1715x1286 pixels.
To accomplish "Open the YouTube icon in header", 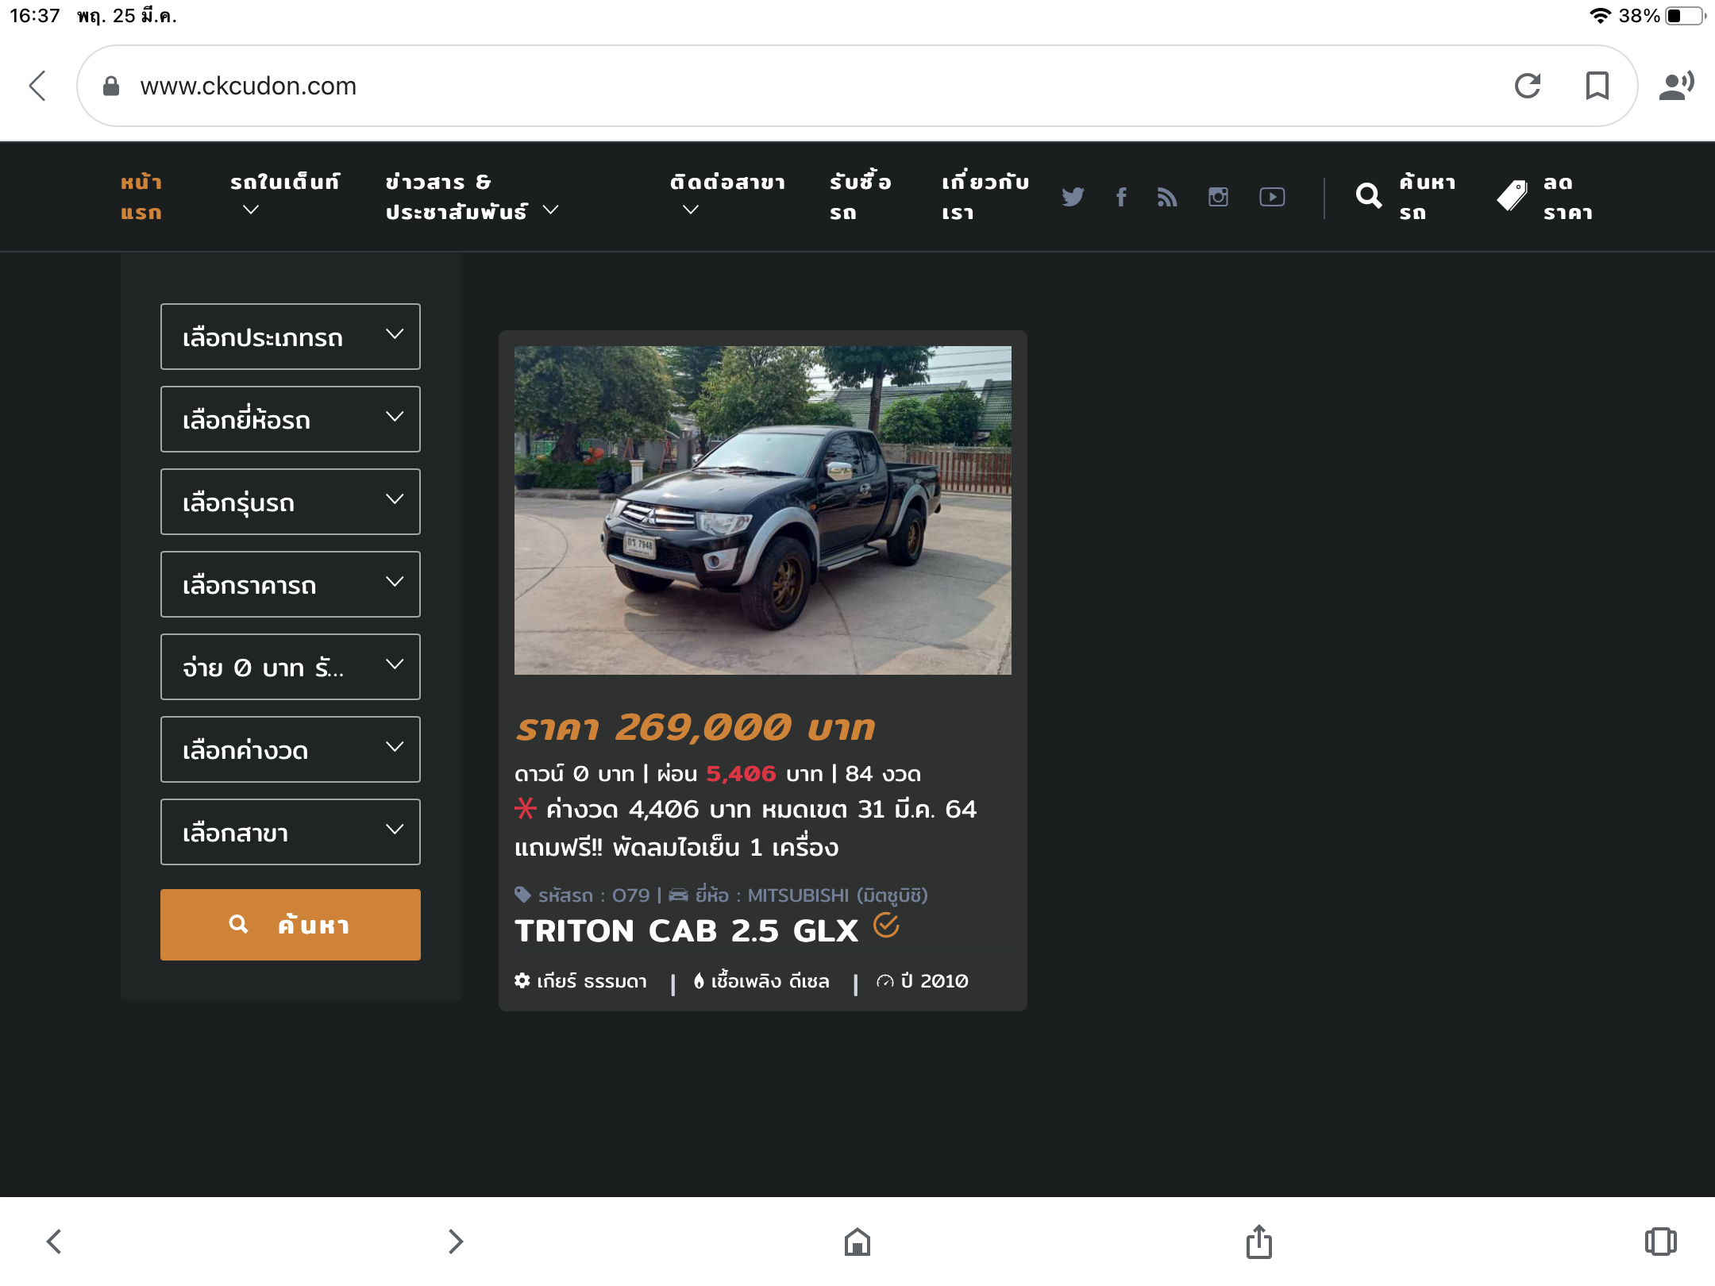I will click(x=1272, y=197).
